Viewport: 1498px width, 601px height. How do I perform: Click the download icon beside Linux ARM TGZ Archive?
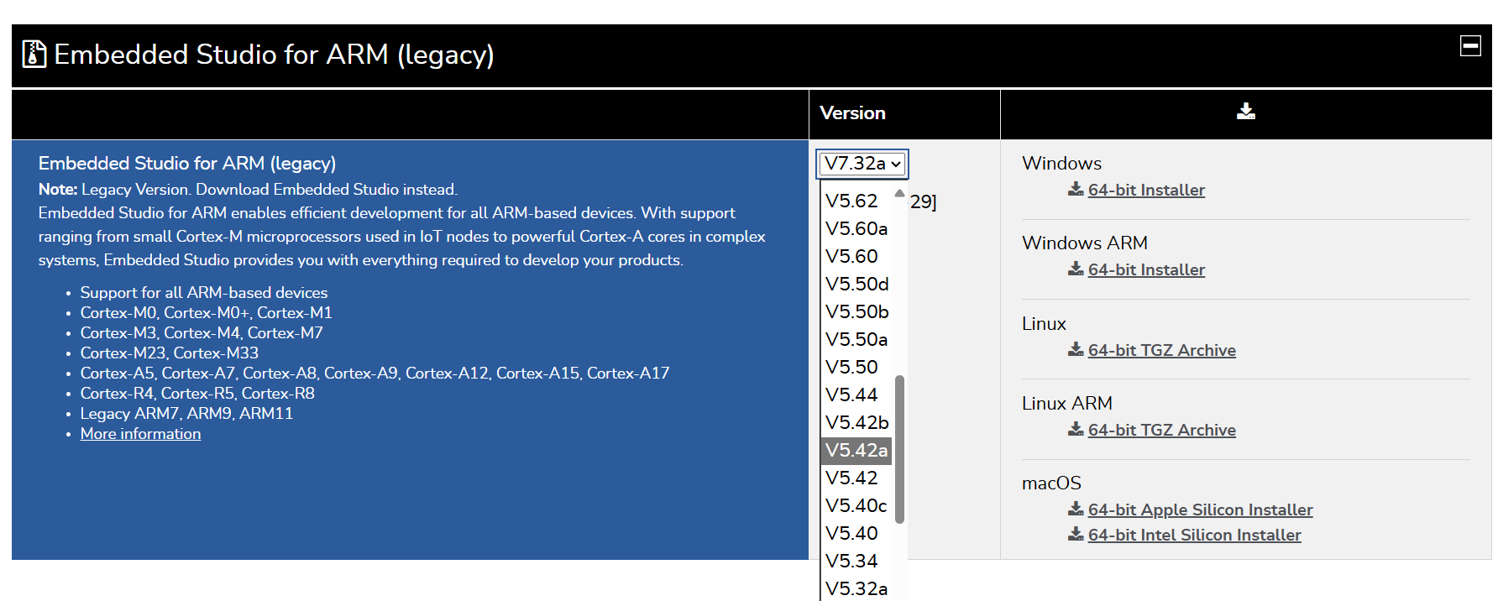[x=1076, y=429]
